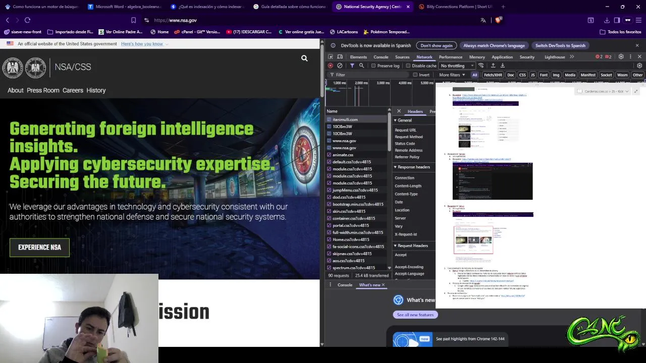Click Always match Chrome's language

click(x=494, y=45)
